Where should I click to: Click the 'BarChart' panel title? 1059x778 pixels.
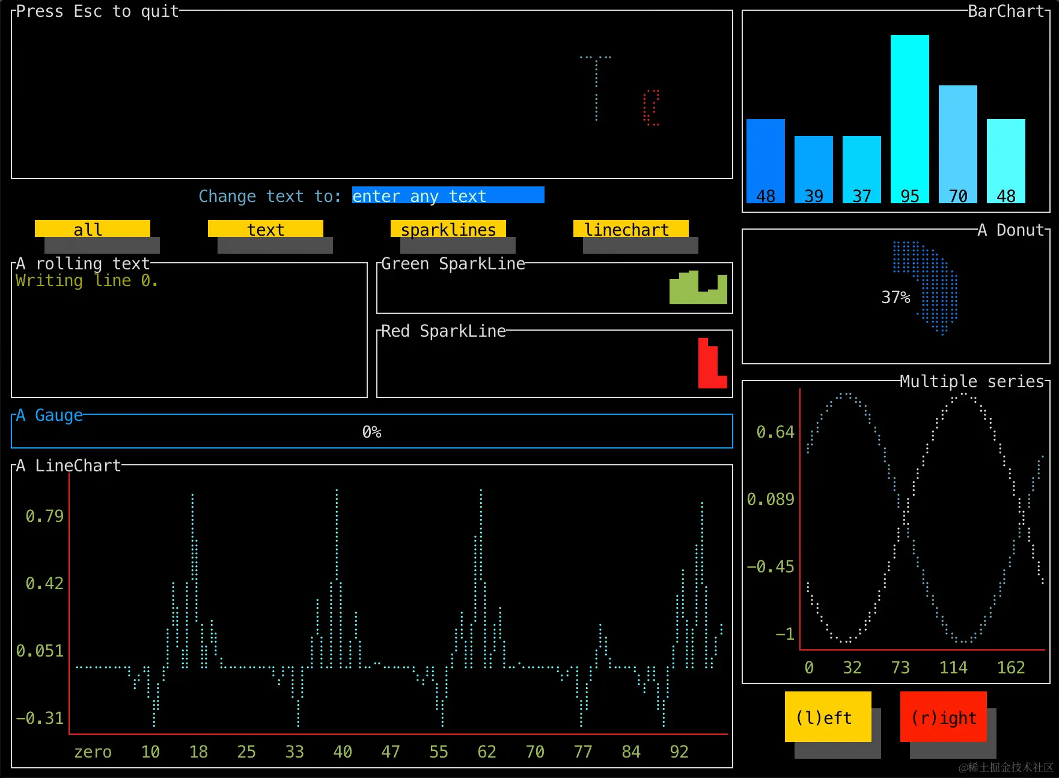[x=1006, y=11]
